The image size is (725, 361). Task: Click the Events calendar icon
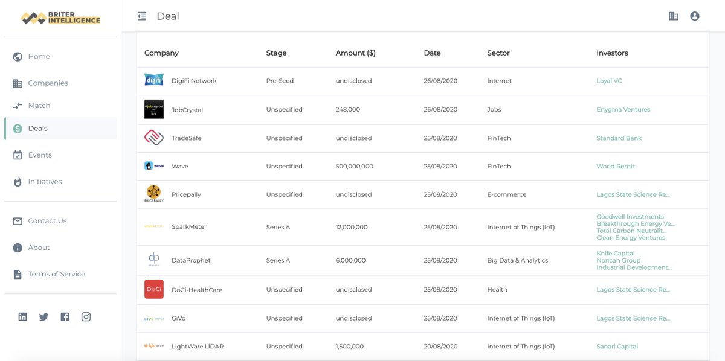coord(18,155)
